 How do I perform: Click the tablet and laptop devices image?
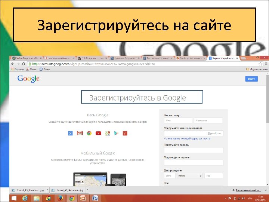100,179
